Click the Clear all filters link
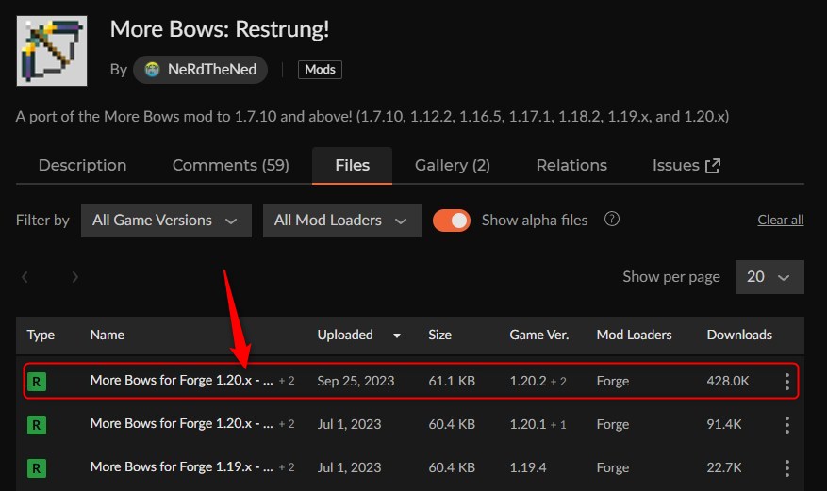 [781, 220]
